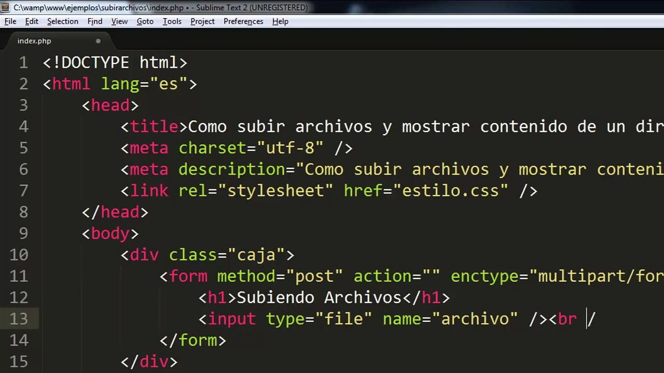Click the opening head tag
664x373 pixels.
coord(110,105)
